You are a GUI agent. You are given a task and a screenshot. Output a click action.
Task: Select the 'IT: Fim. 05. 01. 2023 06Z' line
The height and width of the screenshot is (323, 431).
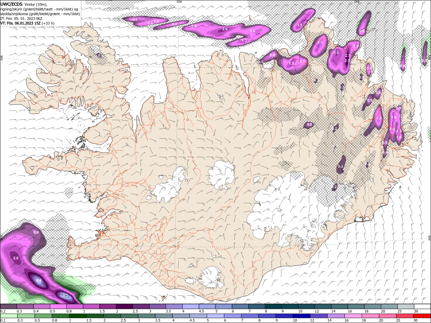21,19
